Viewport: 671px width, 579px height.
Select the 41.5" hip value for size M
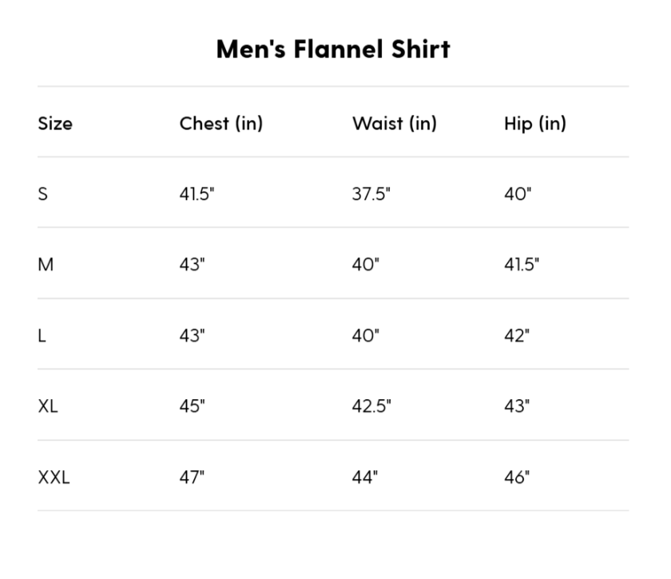pos(522,265)
